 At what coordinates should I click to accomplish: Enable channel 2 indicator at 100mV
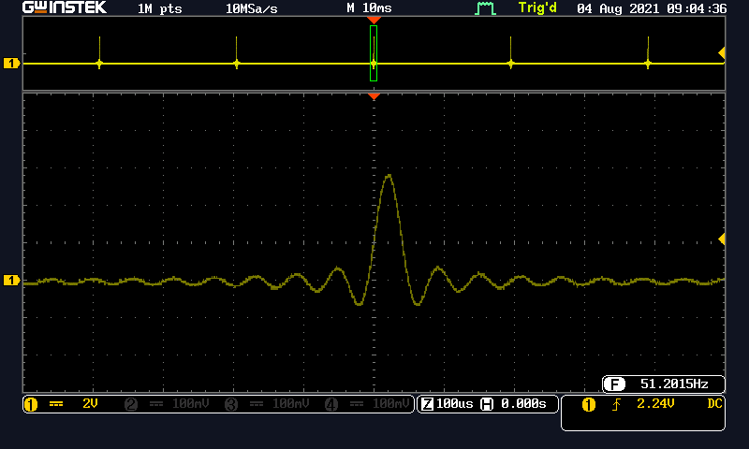[x=169, y=404]
